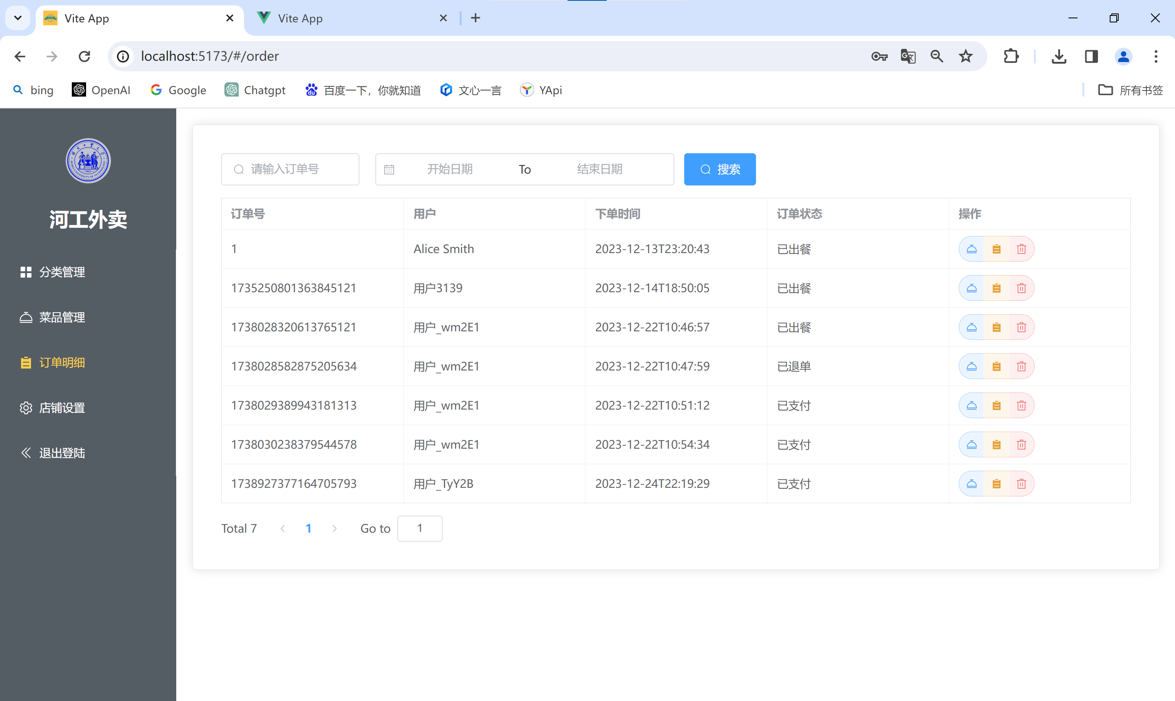Click the calendar icon in date range picker
The width and height of the screenshot is (1175, 701).
click(x=389, y=170)
